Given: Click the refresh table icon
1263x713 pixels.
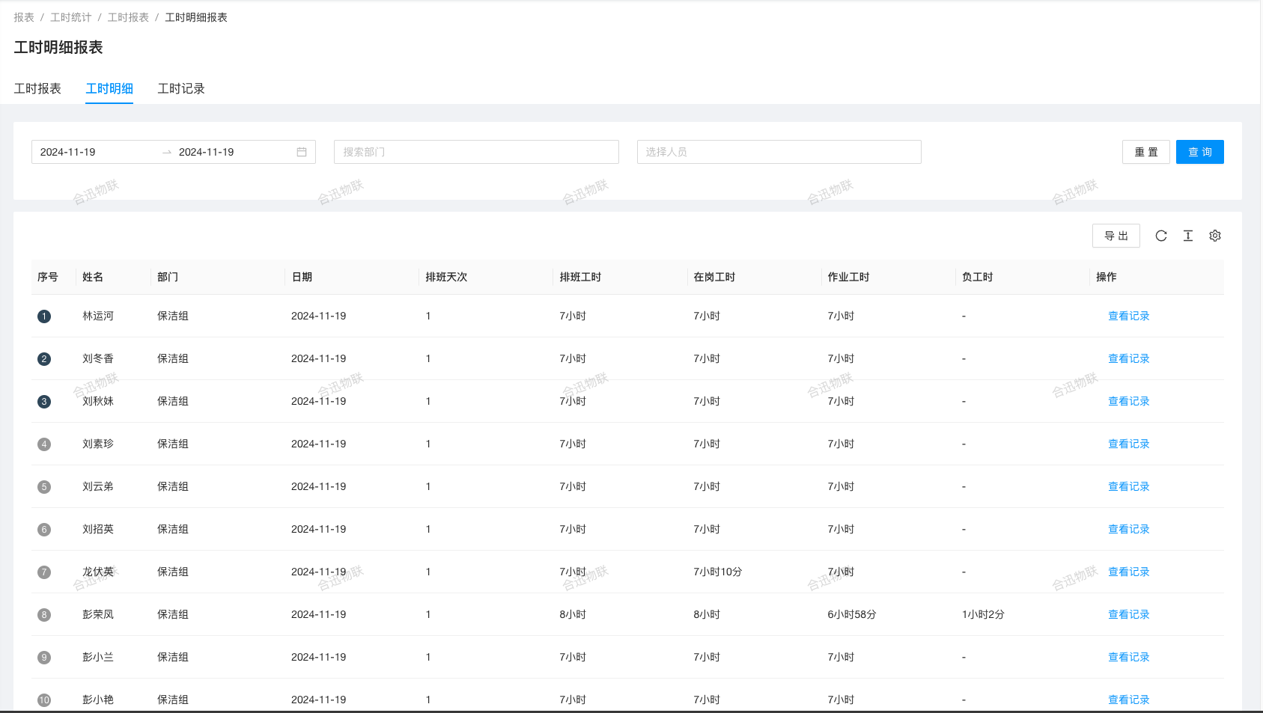Looking at the screenshot, I should pos(1161,236).
